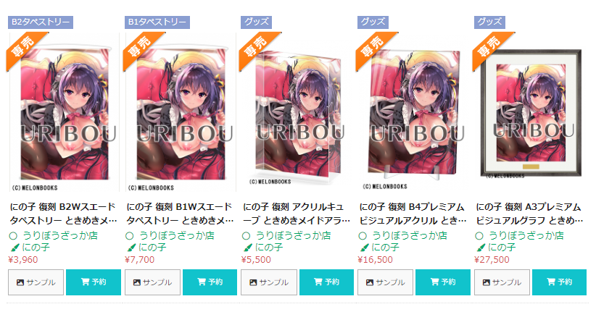Viewport: 596px width, 312px height.
Task: Open the framed A3 visual graph thumbnail
Action: (x=531, y=112)
